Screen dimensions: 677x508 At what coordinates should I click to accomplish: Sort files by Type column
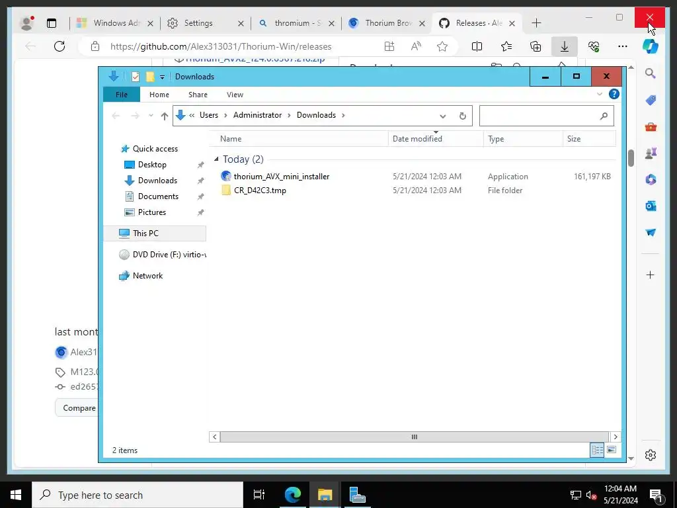523,139
